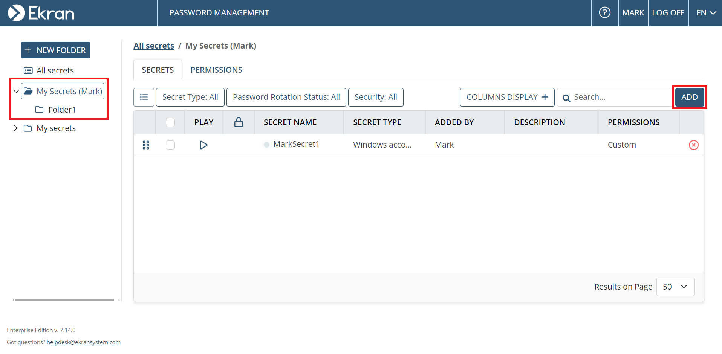Screen dimensions: 722x354
Task: Click the search magnifier icon
Action: click(566, 98)
